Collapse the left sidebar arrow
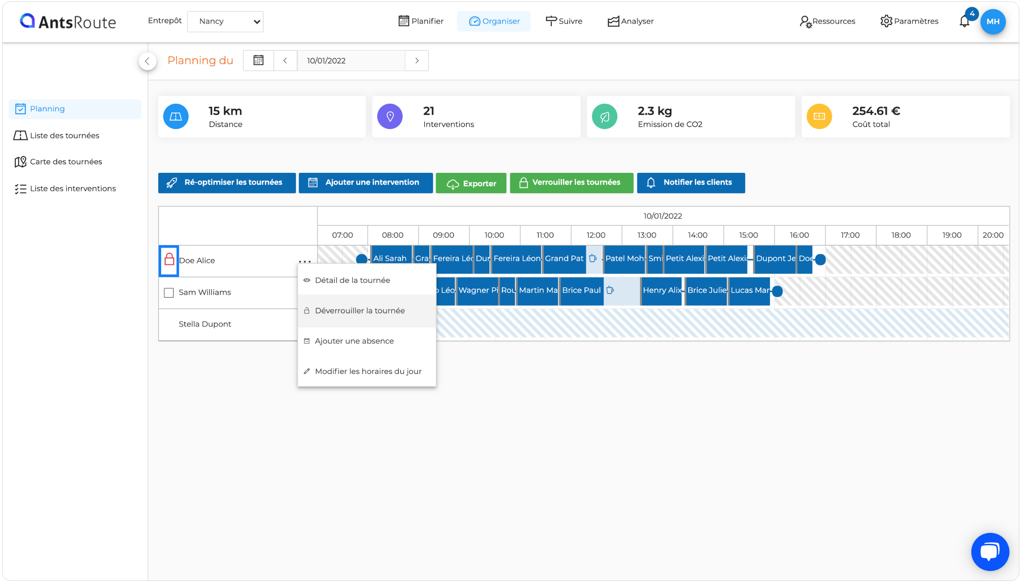Image resolution: width=1021 pixels, height=582 pixels. click(x=147, y=61)
